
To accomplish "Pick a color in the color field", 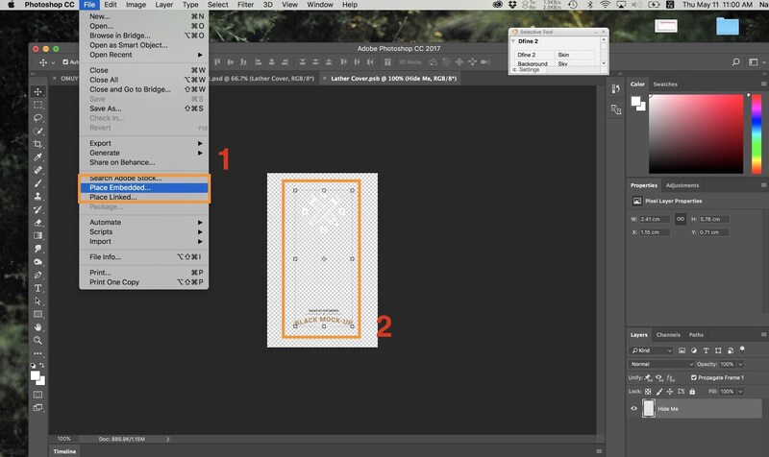I will tap(696, 133).
